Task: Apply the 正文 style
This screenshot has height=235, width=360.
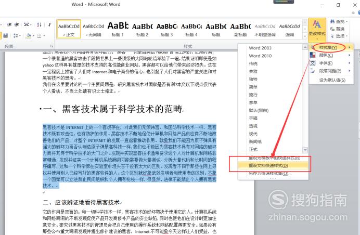Action: [69, 29]
